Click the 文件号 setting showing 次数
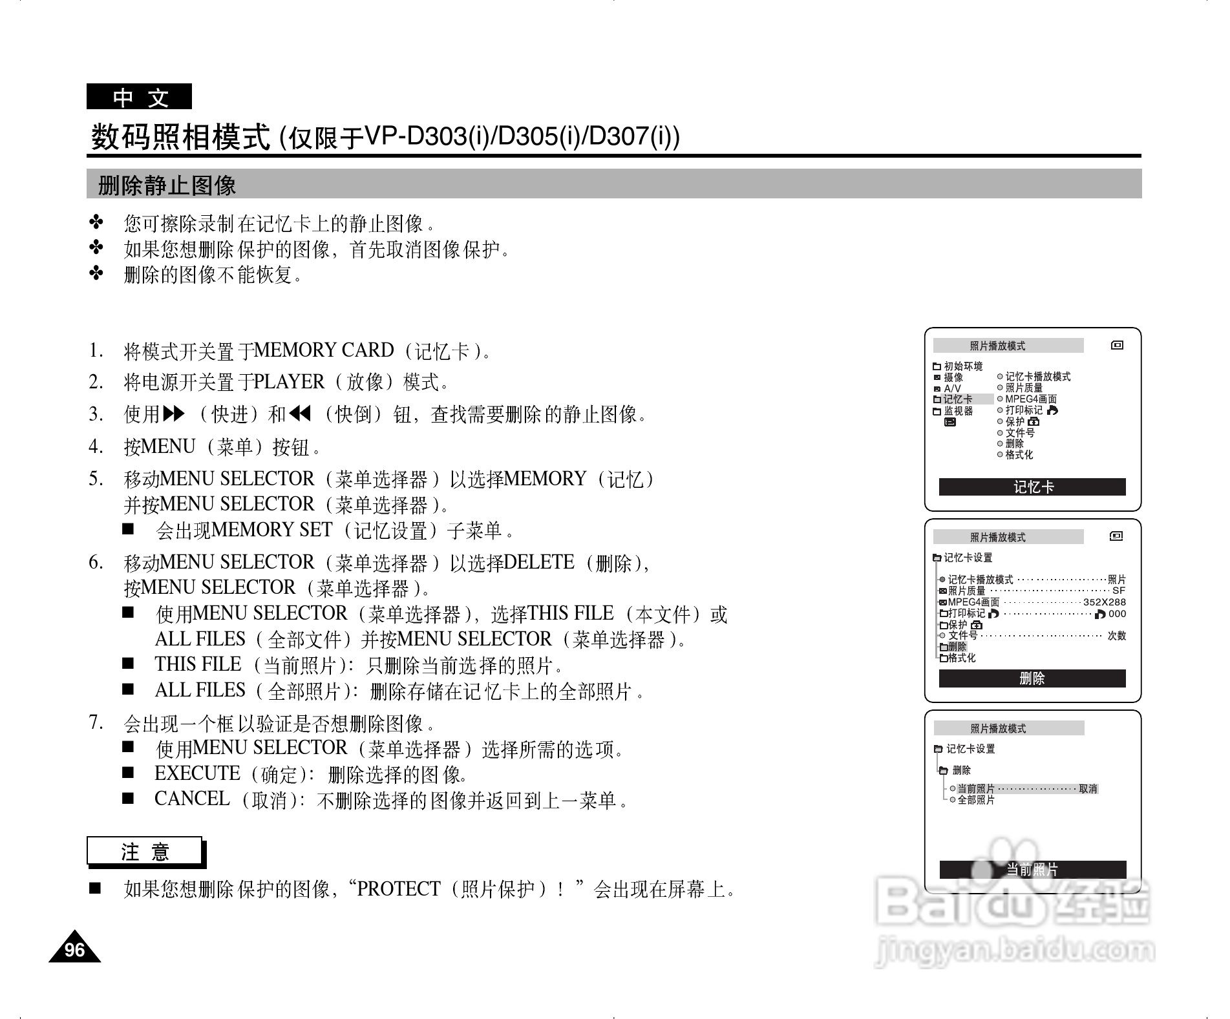Image resolution: width=1230 pixels, height=1019 pixels. (x=1032, y=636)
